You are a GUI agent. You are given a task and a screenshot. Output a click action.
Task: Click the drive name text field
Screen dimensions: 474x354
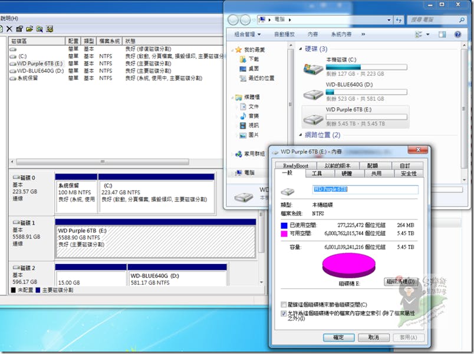(x=364, y=190)
